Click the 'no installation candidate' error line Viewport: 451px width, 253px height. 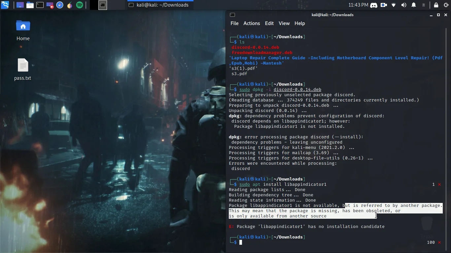pos(307,227)
